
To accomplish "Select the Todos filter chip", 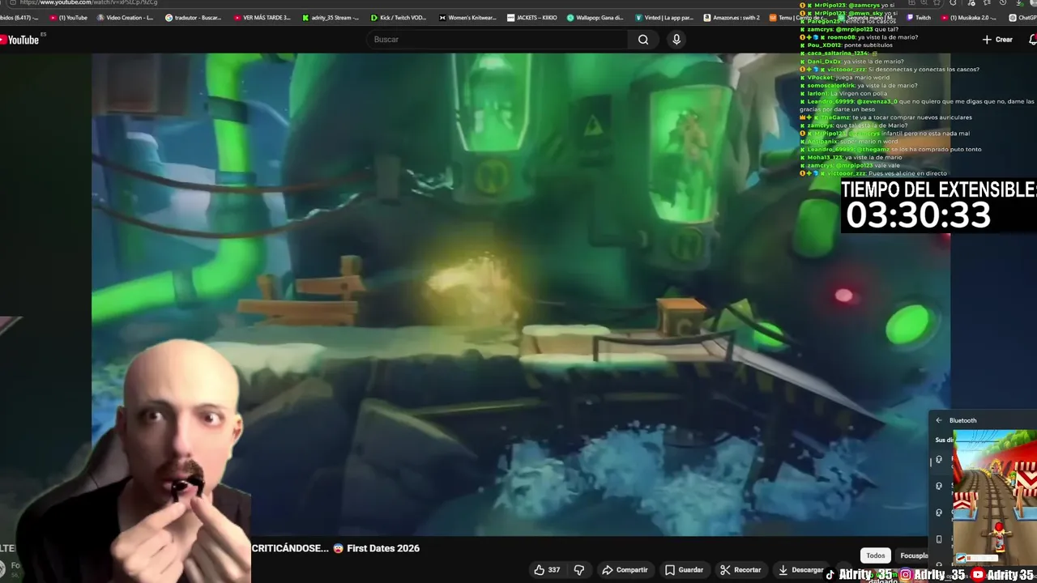I will [876, 555].
